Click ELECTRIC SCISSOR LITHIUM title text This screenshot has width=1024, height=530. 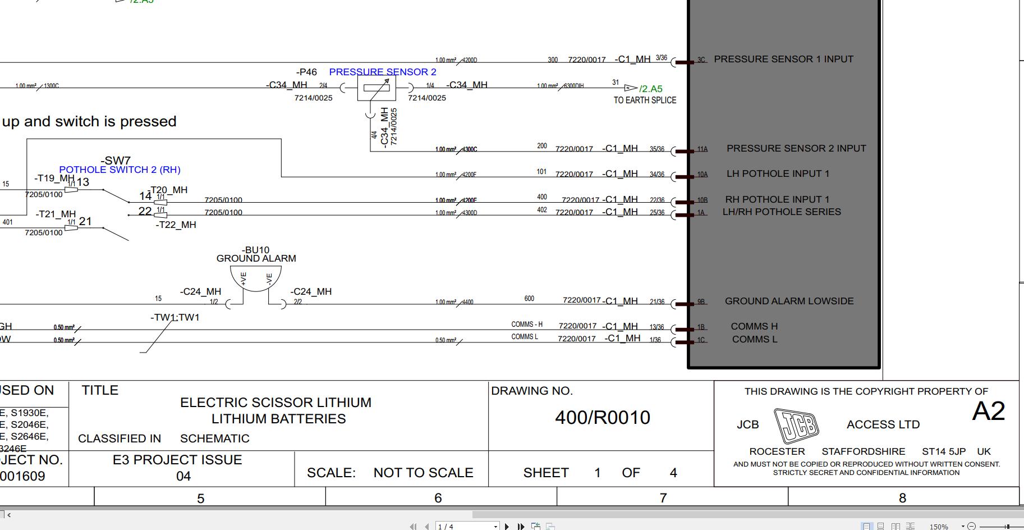click(275, 403)
